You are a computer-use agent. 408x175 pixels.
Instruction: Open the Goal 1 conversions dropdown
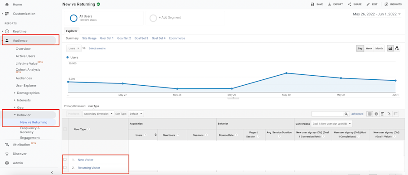click(332, 123)
